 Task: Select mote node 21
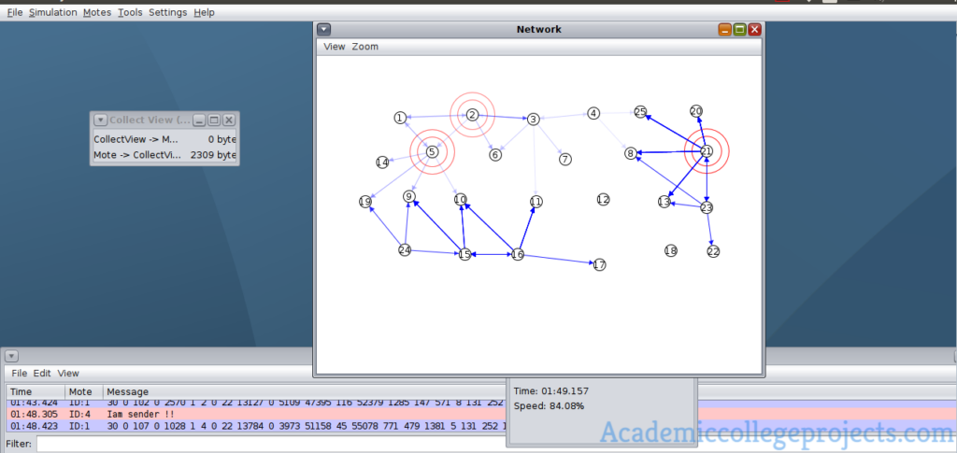[x=707, y=150]
